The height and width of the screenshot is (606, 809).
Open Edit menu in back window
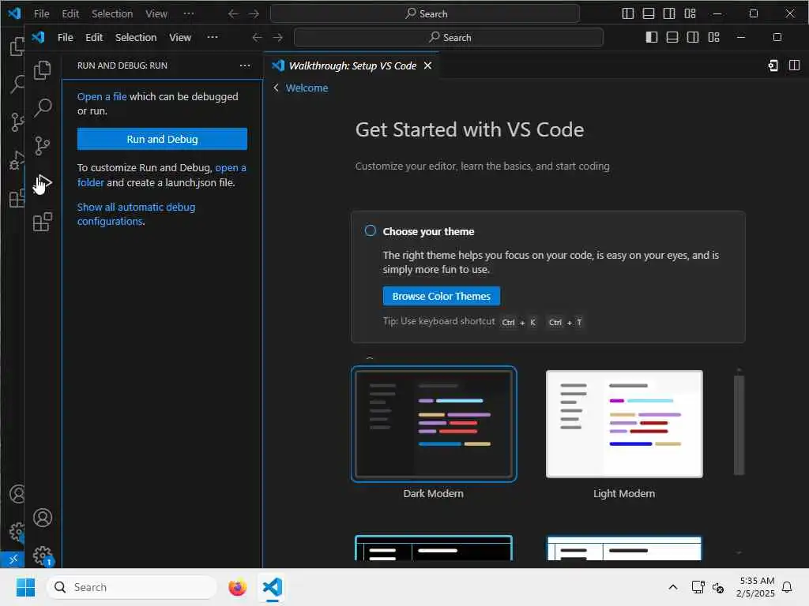70,13
